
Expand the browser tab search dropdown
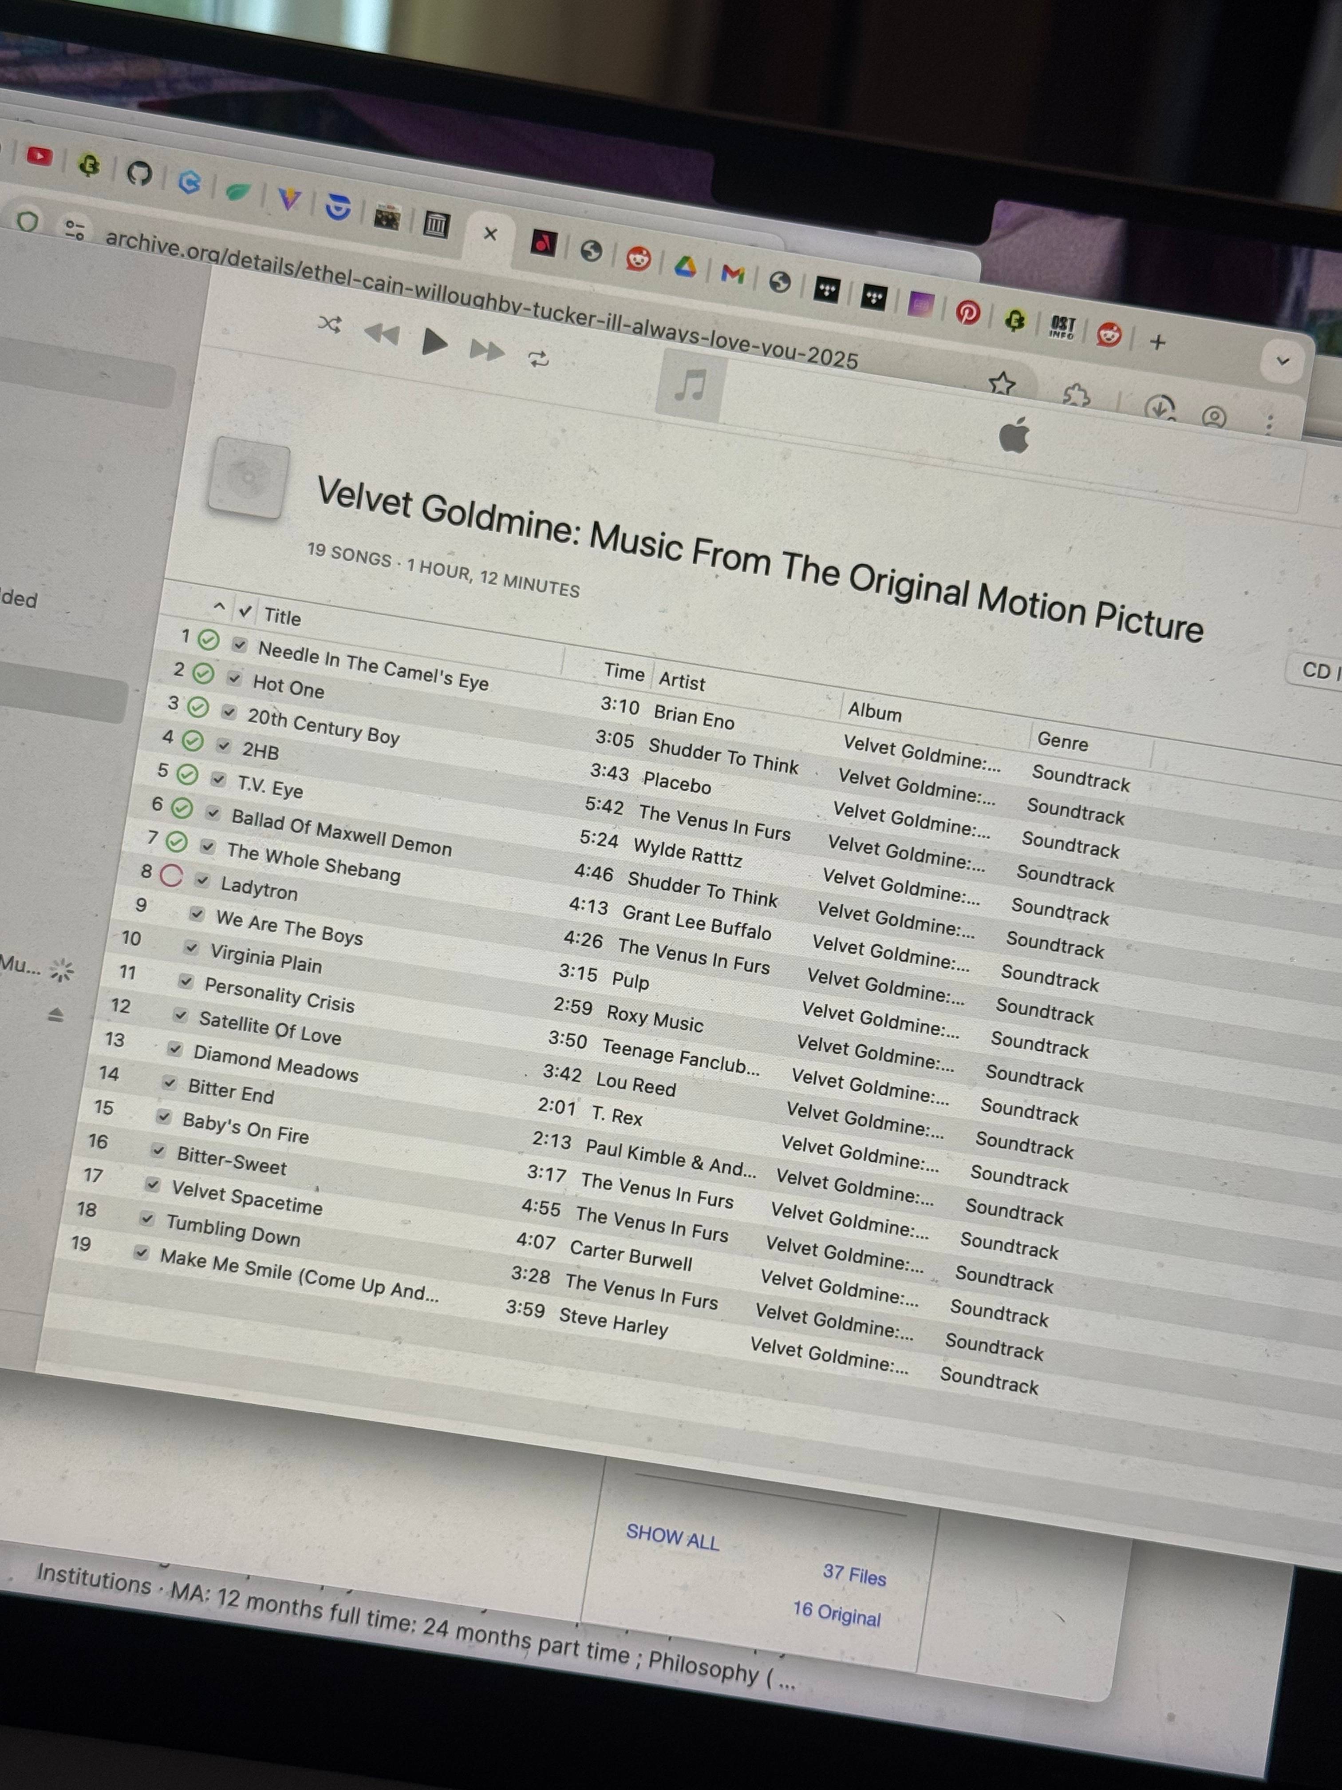(x=1282, y=361)
